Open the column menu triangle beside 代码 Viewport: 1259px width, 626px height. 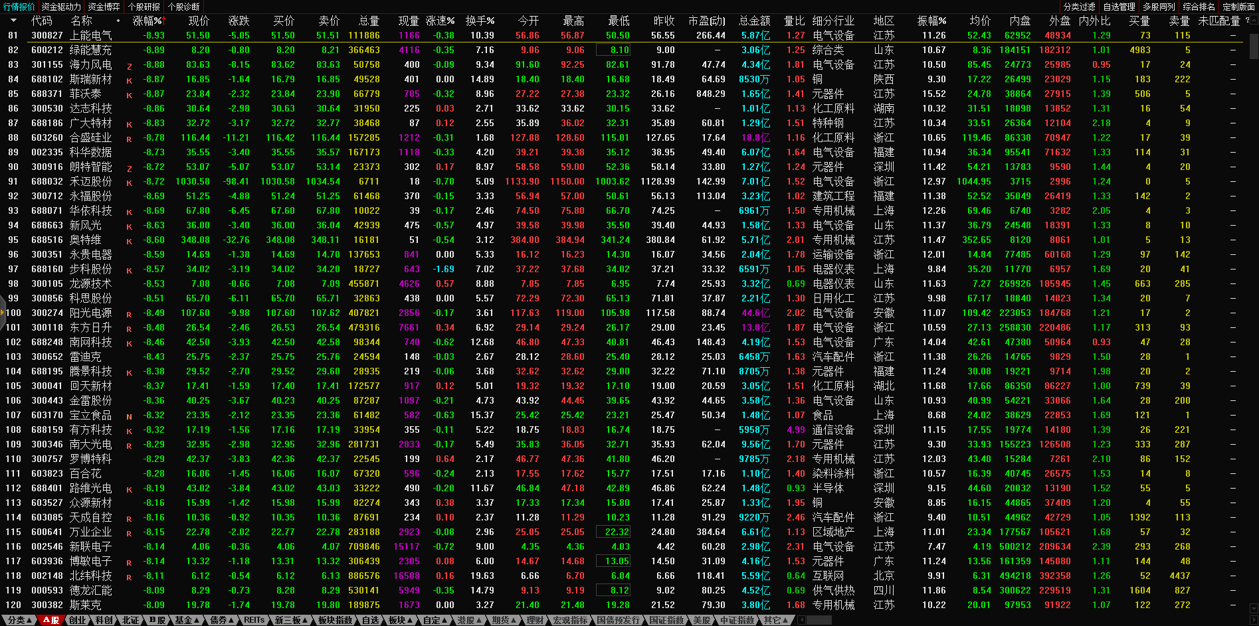pyautogui.click(x=13, y=21)
